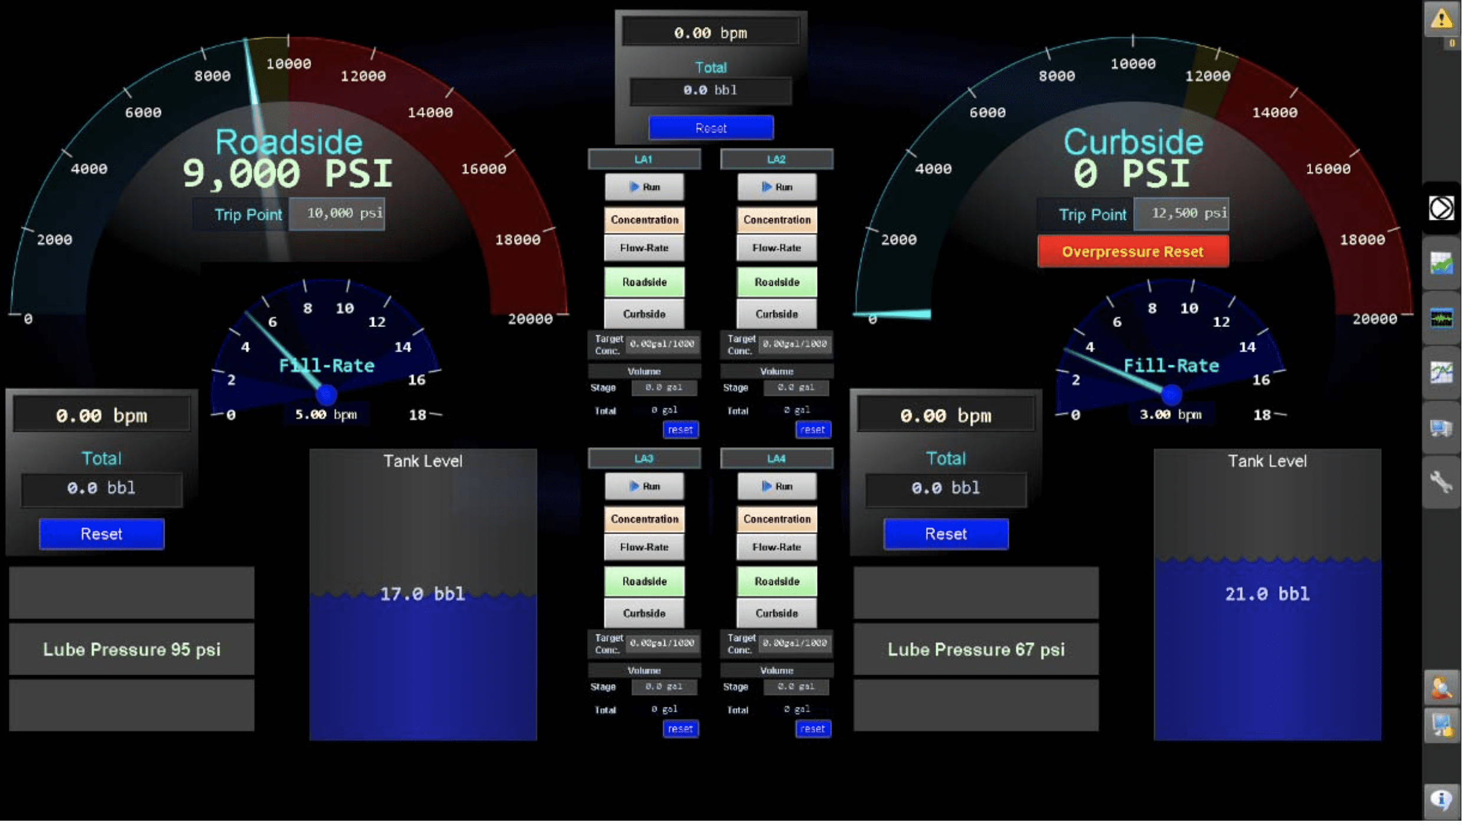This screenshot has height=826, width=1462.
Task: Start the LA2 pump with Run
Action: click(x=777, y=187)
